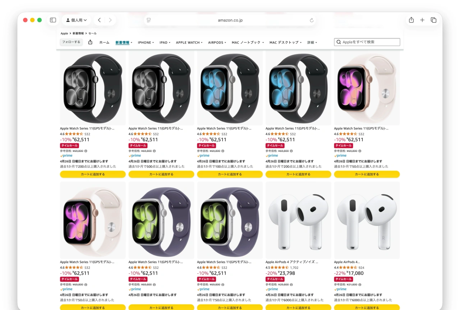Open the Safari share icon
Viewport: 460px width, 310px height.
[x=411, y=20]
